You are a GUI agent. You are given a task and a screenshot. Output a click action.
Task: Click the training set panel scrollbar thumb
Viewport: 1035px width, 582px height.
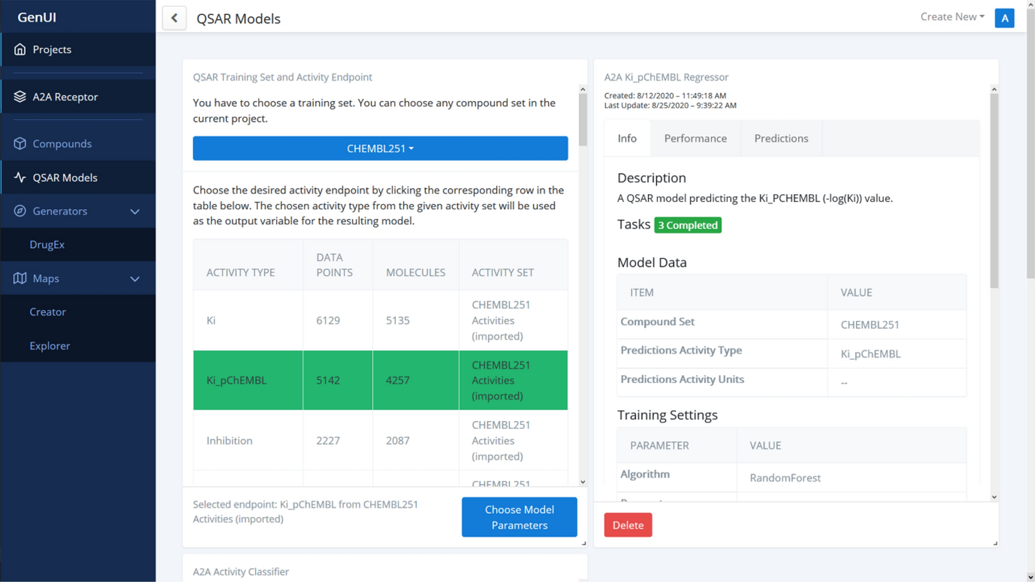pyautogui.click(x=583, y=120)
